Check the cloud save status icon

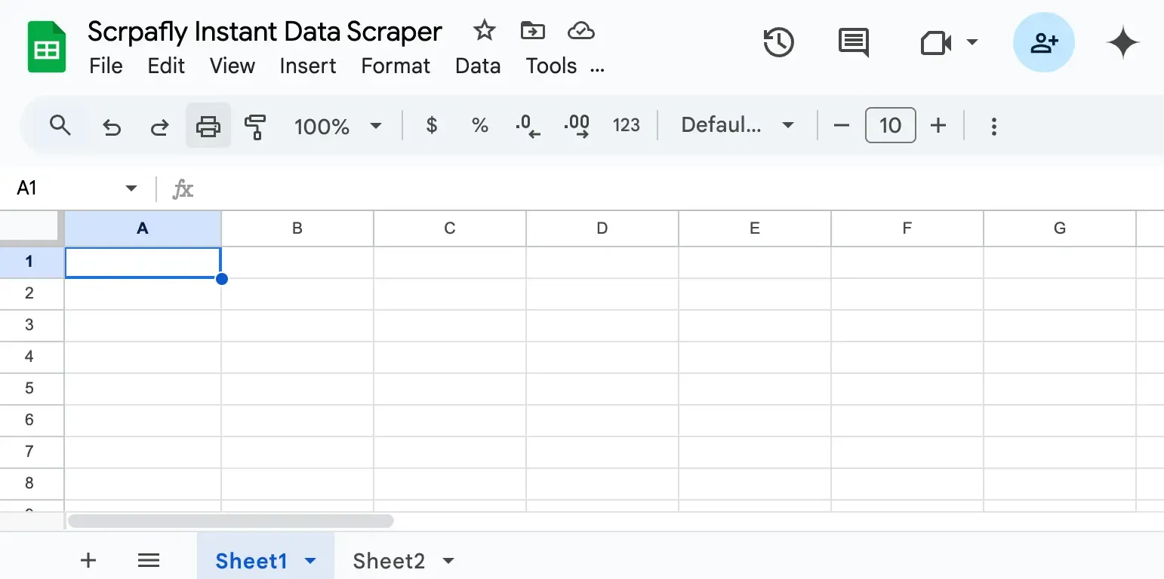[580, 31]
